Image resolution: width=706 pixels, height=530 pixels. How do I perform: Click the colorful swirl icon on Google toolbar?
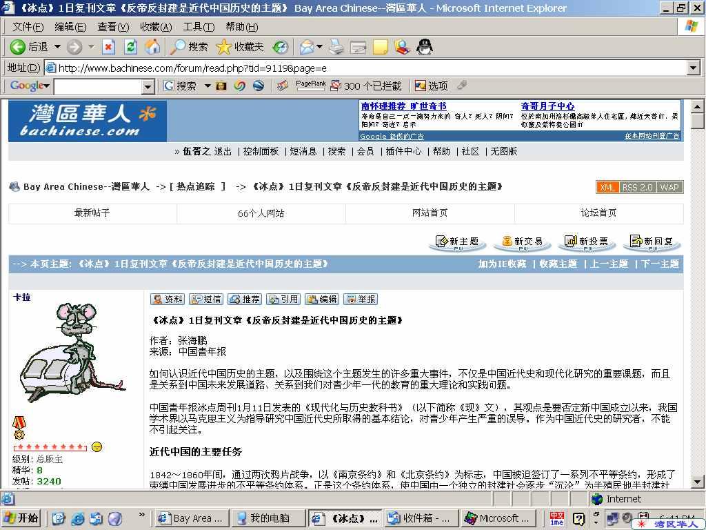[x=239, y=86]
